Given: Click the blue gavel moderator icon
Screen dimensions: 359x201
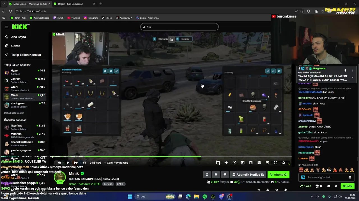Looking at the screenshot, I should (x=303, y=177).
